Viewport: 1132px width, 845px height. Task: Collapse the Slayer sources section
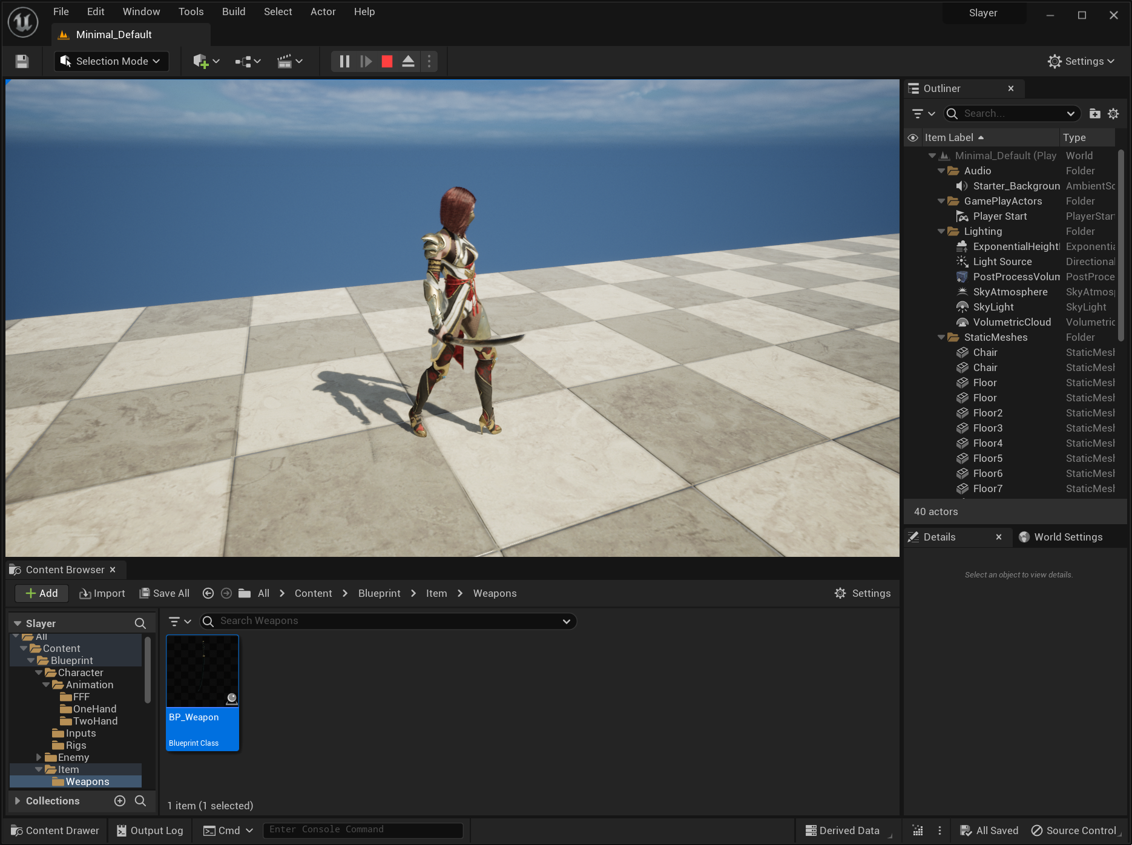(18, 623)
